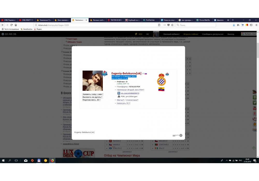Open a new browser tab with plus
259x181 pixels.
[x=233, y=20]
